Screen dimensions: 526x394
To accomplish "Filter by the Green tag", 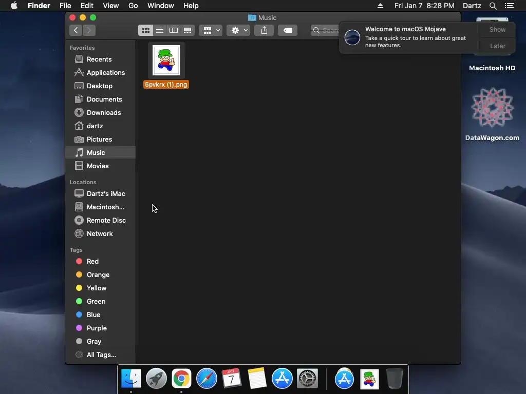I will (x=100, y=301).
